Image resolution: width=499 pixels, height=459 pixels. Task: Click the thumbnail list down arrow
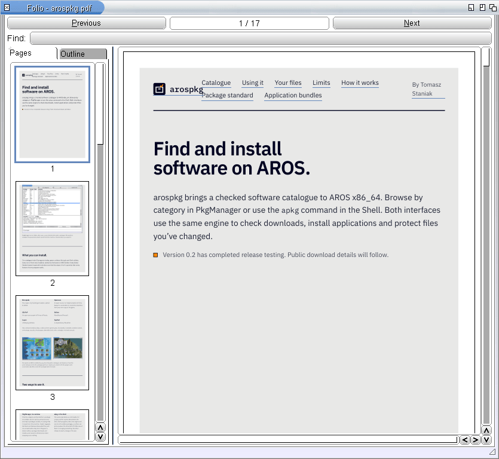pyautogui.click(x=100, y=437)
